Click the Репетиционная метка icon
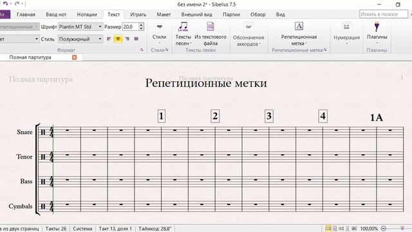 299,26
